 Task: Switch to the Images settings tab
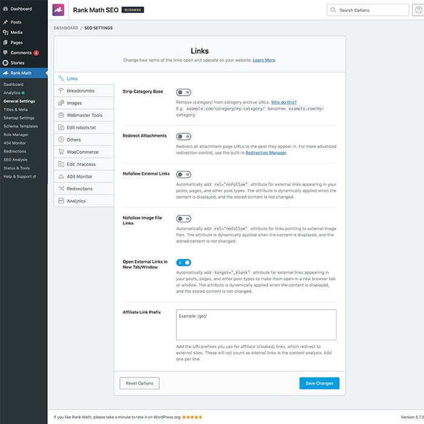[x=84, y=103]
